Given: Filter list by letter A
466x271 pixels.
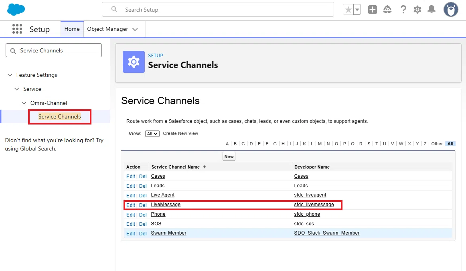Looking at the screenshot, I should point(227,144).
